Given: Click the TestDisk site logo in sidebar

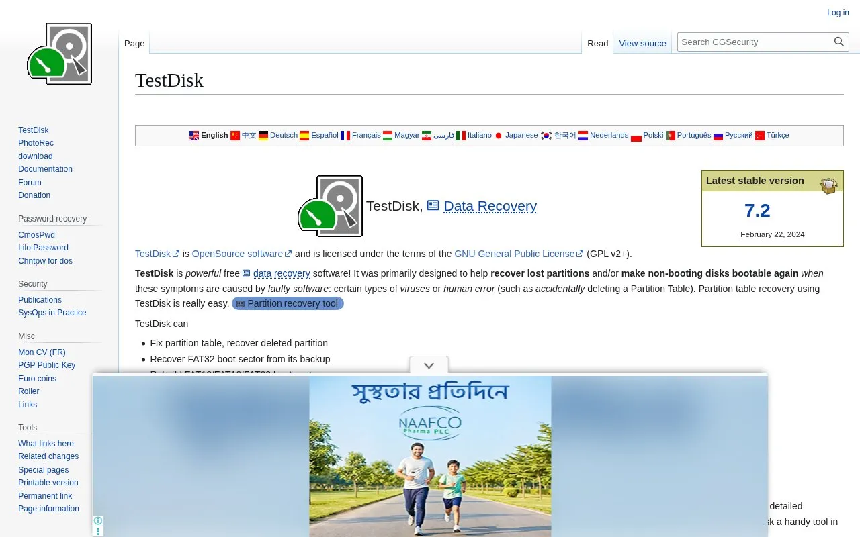Looking at the screenshot, I should click(59, 54).
